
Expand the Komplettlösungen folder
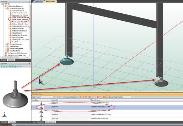coord(6,44)
